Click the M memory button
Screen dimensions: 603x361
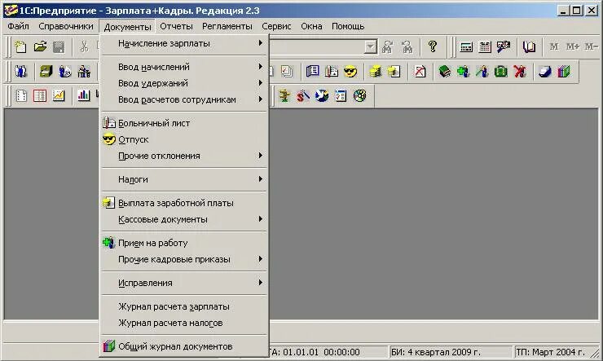pos(554,47)
